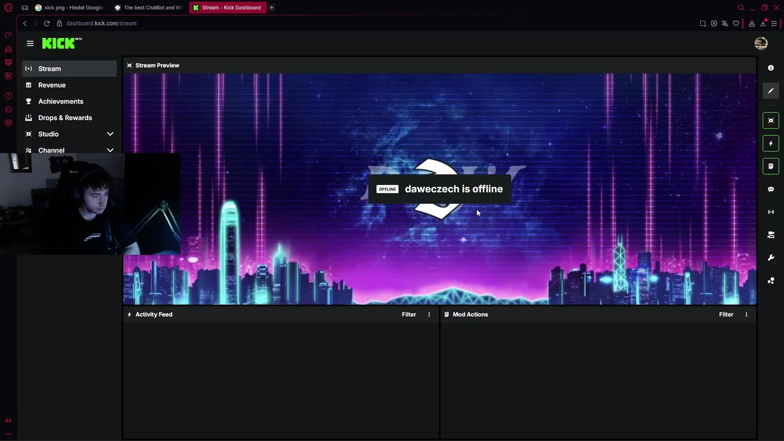Open the translate page icon

click(725, 23)
